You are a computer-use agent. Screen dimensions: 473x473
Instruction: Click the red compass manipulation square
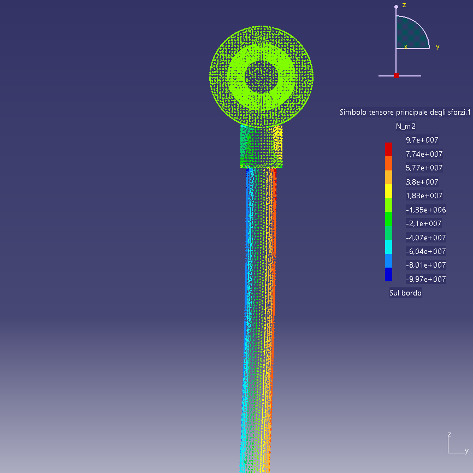tap(396, 76)
